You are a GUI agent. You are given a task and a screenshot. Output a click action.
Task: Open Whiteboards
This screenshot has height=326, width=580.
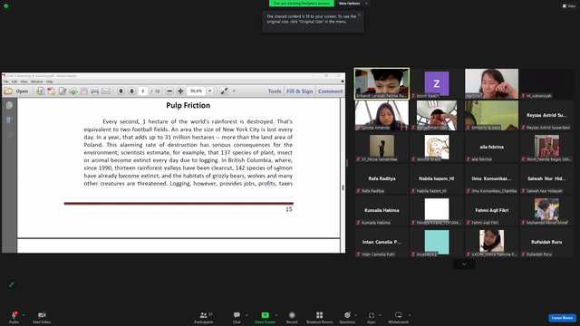[399, 317]
